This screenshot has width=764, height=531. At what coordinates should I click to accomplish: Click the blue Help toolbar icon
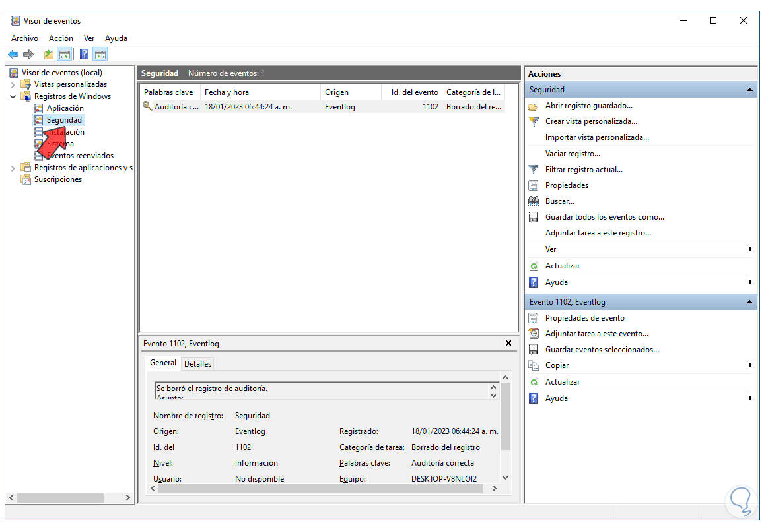click(x=85, y=55)
